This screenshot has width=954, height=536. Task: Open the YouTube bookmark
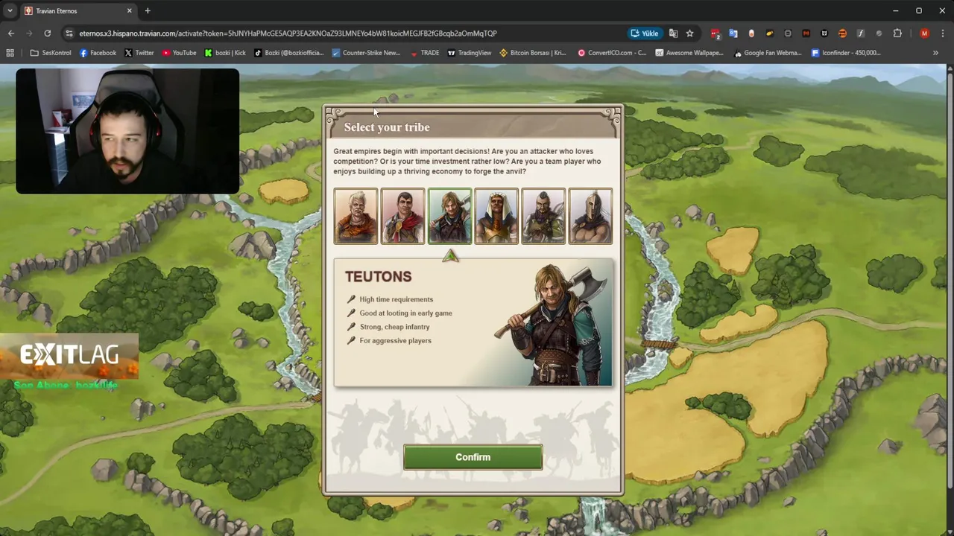(x=179, y=53)
